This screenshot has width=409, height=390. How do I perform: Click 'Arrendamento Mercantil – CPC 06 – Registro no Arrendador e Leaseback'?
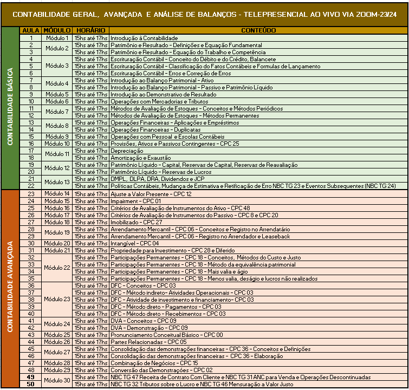pos(258,236)
